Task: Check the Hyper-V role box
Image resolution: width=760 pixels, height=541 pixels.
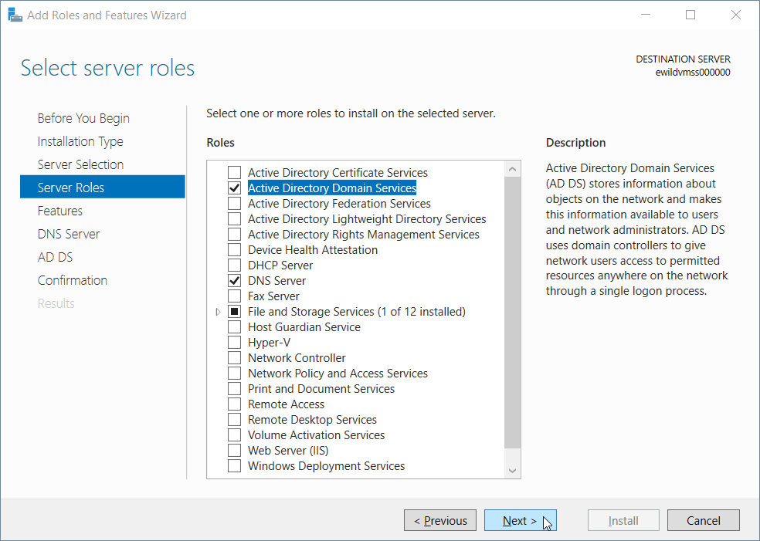Action: [235, 343]
